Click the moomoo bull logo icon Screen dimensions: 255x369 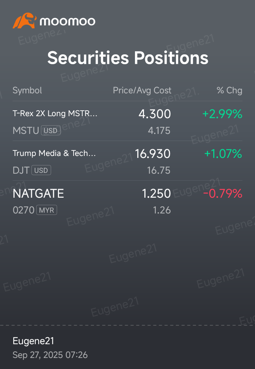[x=25, y=21]
